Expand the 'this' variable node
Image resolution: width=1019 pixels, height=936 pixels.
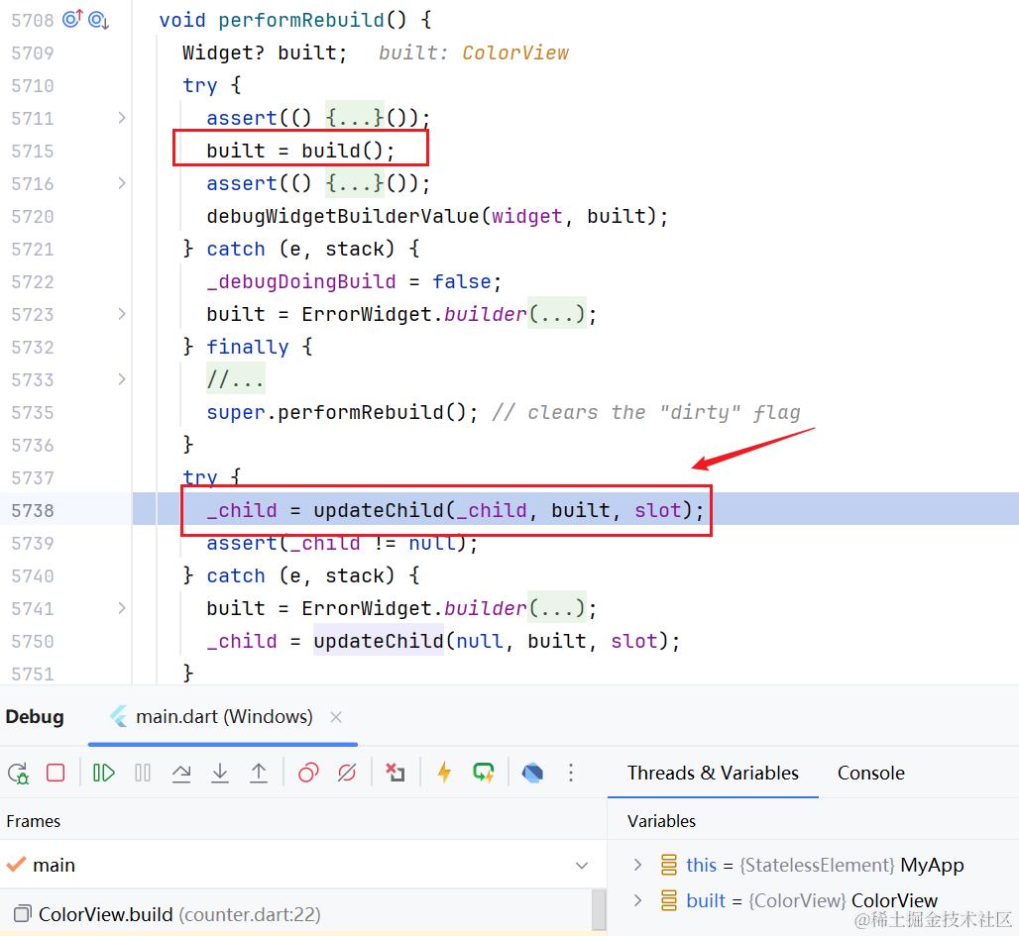click(x=637, y=865)
